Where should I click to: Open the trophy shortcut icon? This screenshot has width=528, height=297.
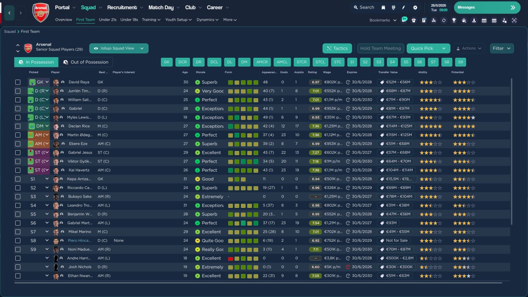point(454,20)
